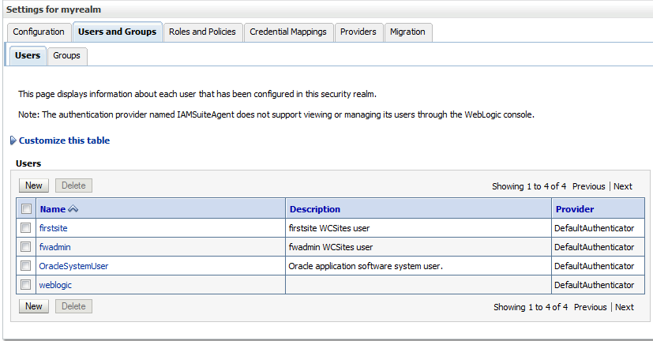
Task: Toggle the select-all checkbox in table header
Action: pyautogui.click(x=26, y=208)
